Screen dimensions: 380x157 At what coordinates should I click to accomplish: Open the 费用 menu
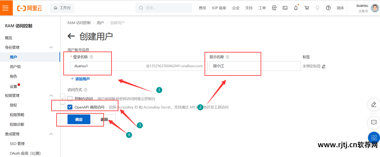coord(202,8)
